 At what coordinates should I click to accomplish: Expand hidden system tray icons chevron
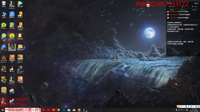click(x=174, y=110)
